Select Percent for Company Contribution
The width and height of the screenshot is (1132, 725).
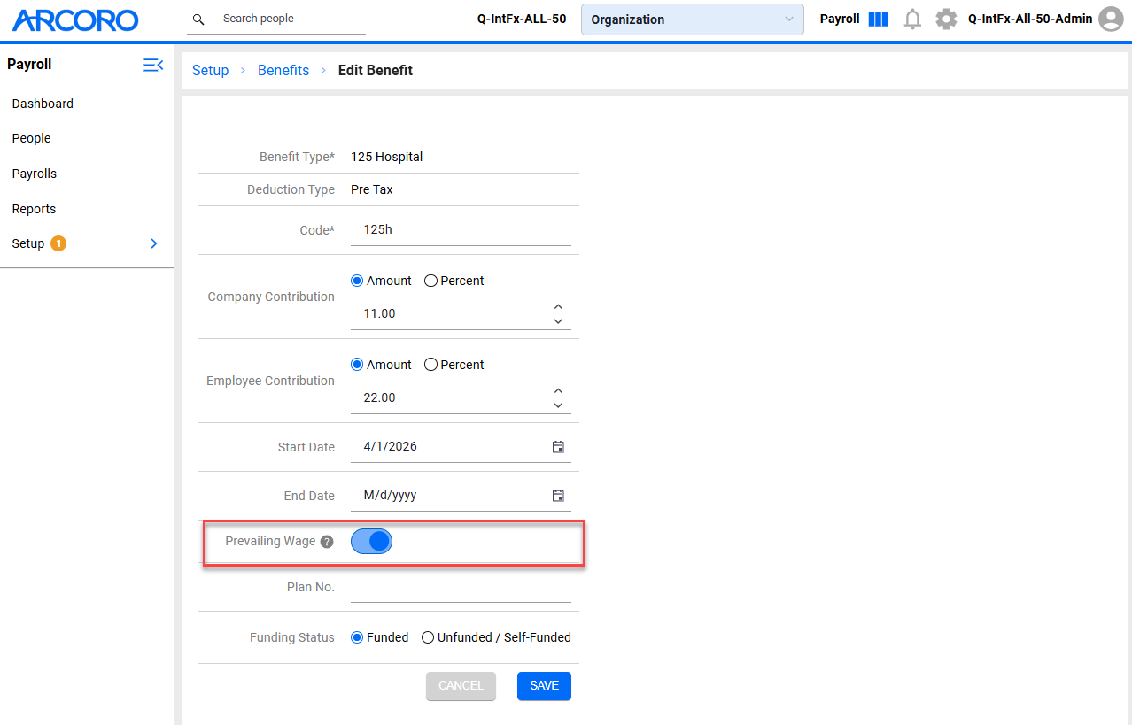click(430, 281)
